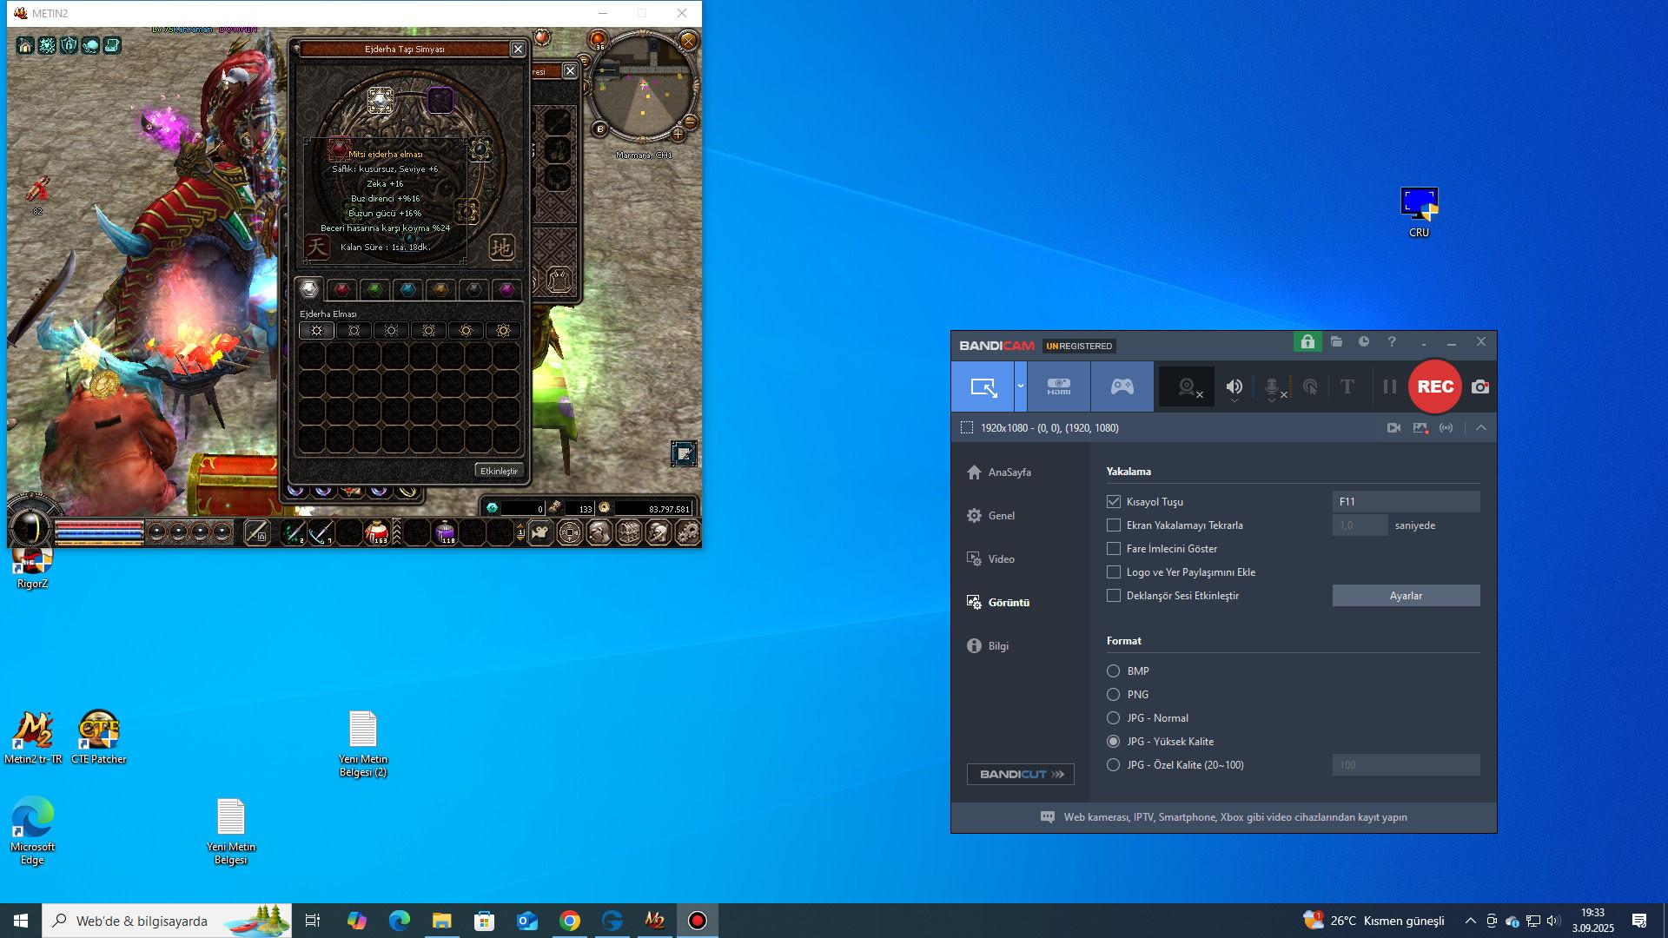Enable Deklanşör Sesi Etkinleştir checkbox

tap(1114, 596)
